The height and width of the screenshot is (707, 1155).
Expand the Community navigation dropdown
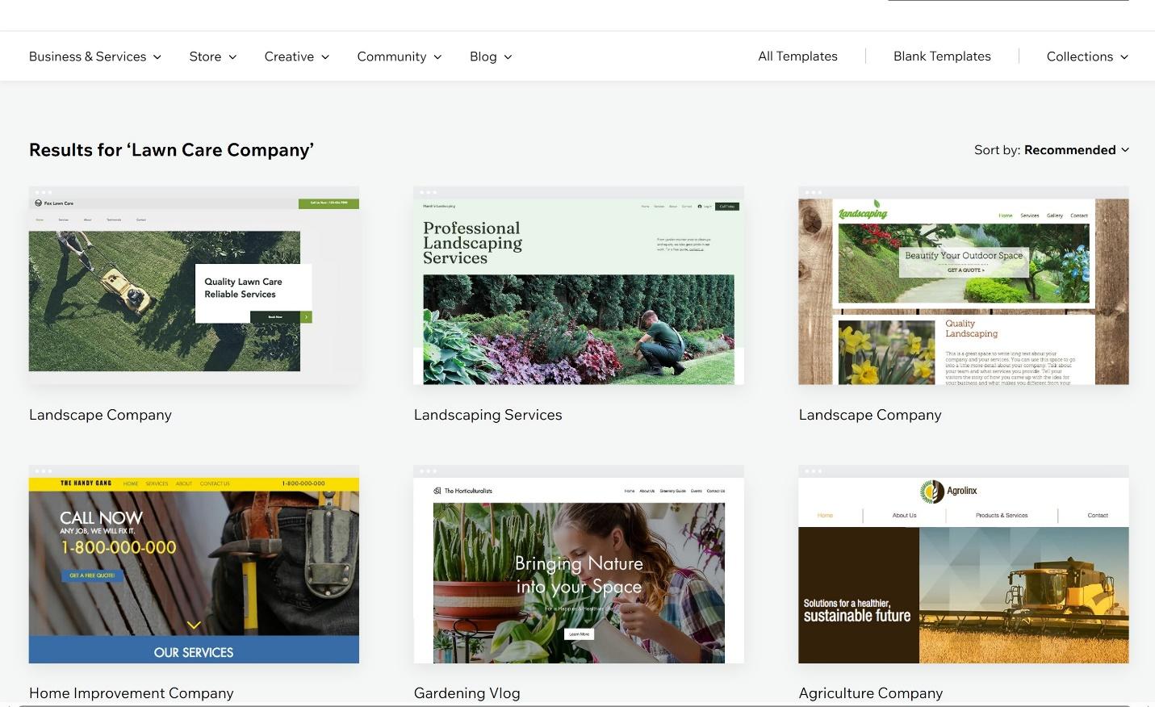(x=399, y=56)
